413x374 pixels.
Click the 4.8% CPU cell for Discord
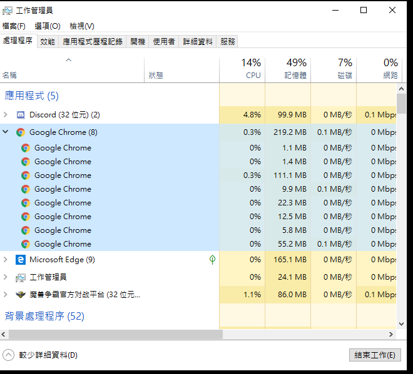pos(242,115)
